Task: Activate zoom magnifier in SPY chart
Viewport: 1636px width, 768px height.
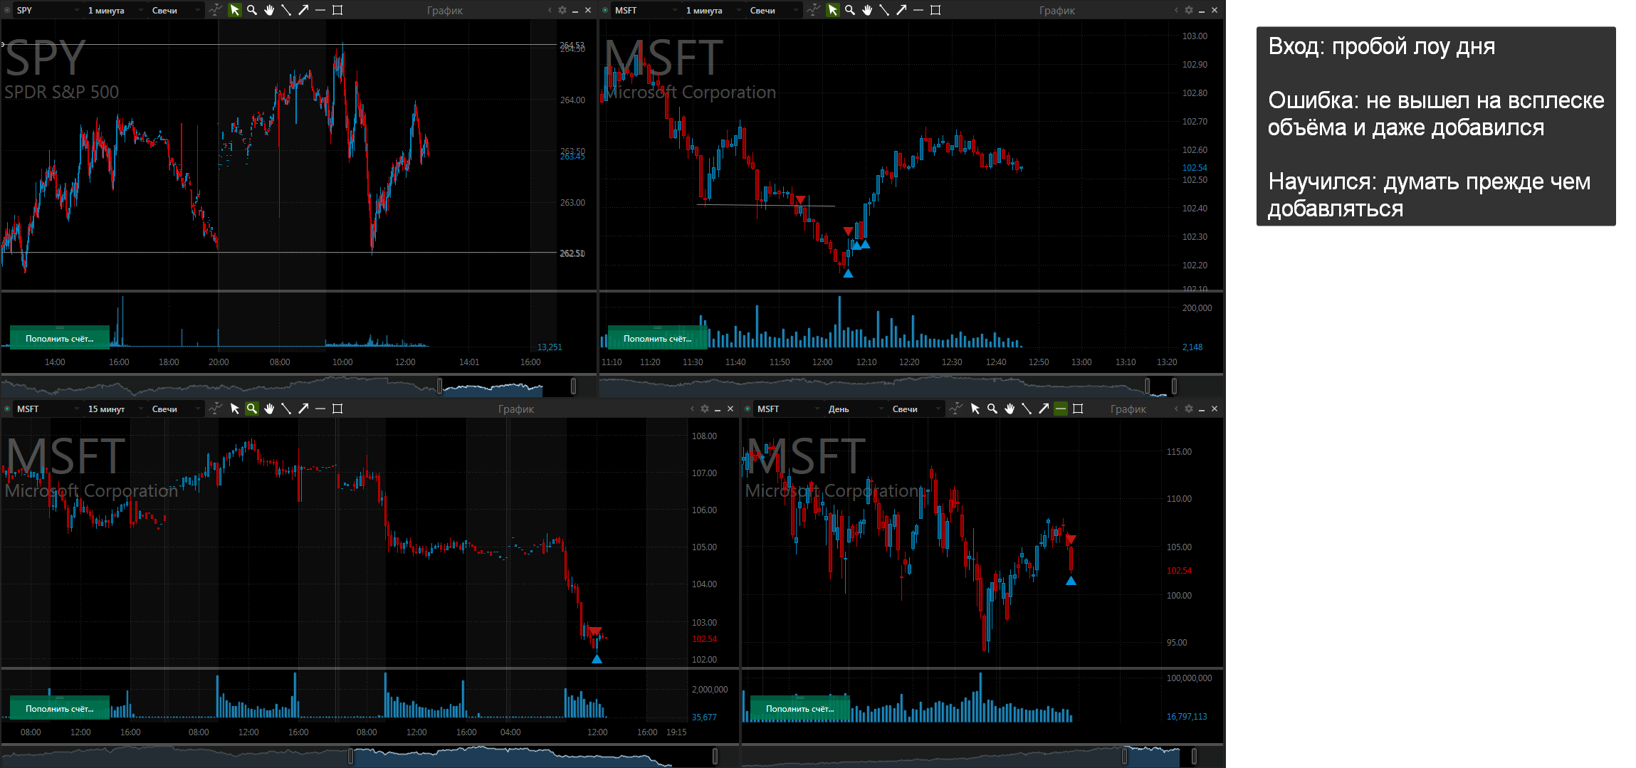Action: 252,10
